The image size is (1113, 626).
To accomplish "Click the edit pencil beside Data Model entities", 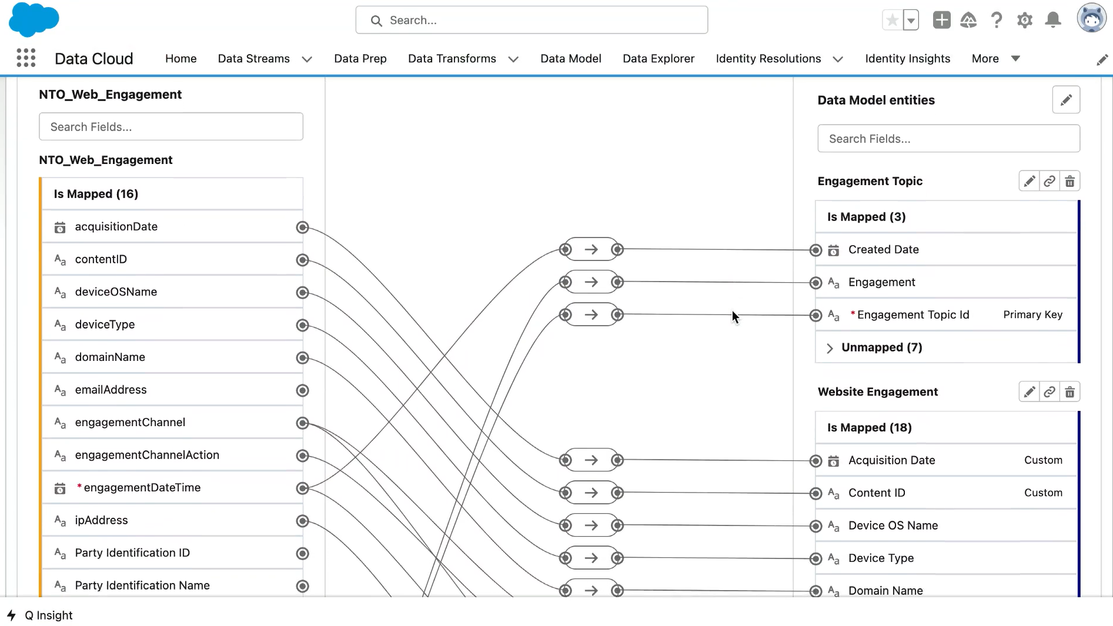I will coord(1066,100).
